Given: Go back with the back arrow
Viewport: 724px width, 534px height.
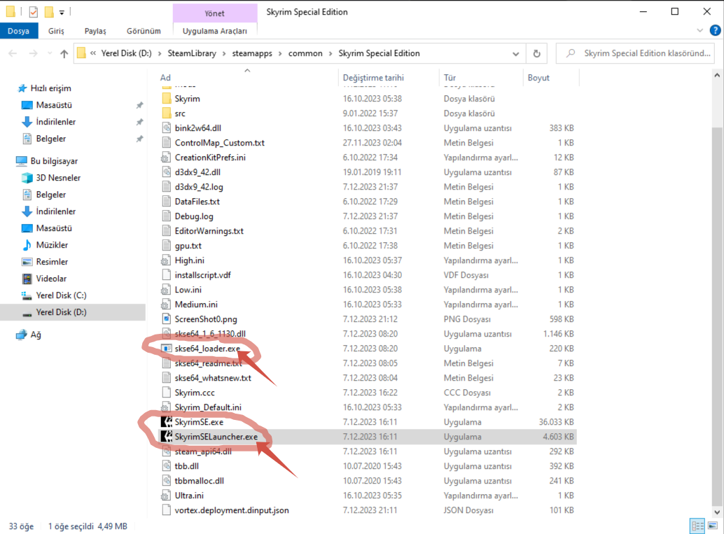Looking at the screenshot, I should click(x=13, y=53).
